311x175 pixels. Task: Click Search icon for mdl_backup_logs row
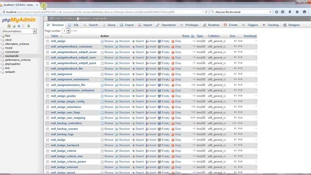coord(133,135)
